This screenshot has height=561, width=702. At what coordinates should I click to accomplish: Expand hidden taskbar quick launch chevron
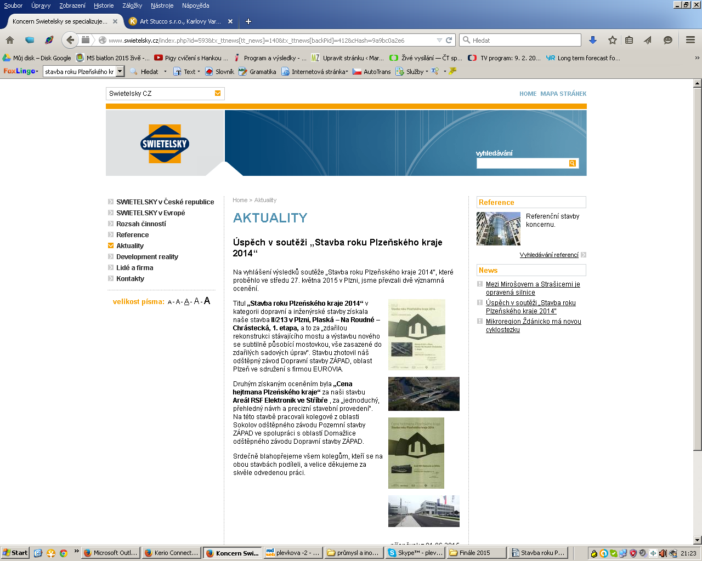point(76,551)
